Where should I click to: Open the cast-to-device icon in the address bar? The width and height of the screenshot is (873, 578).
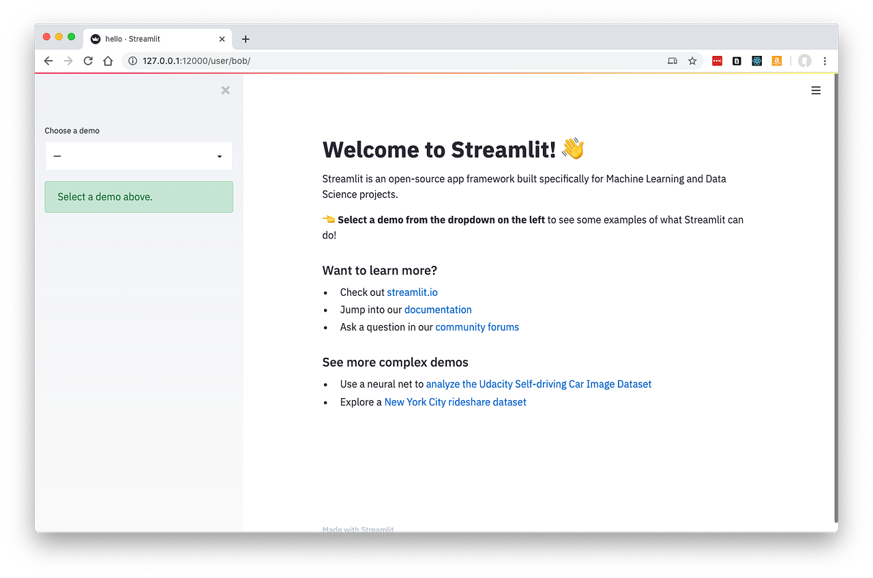(672, 61)
